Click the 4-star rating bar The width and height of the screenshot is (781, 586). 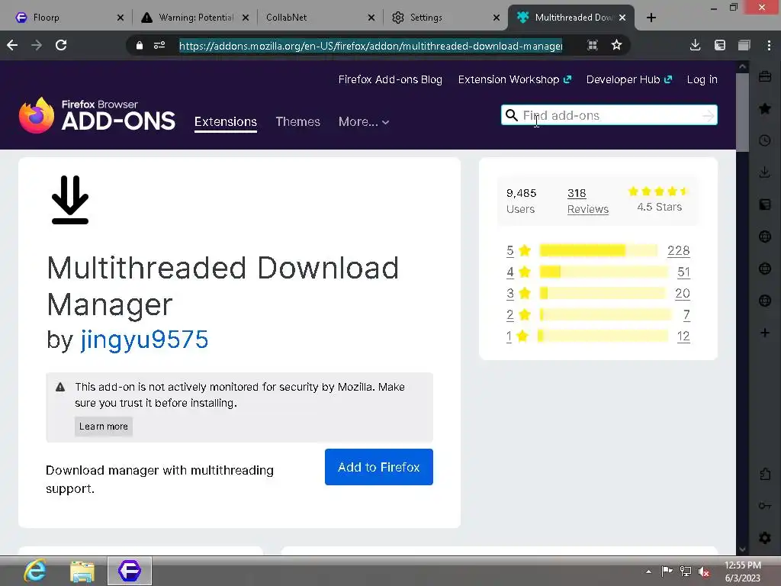(604, 272)
